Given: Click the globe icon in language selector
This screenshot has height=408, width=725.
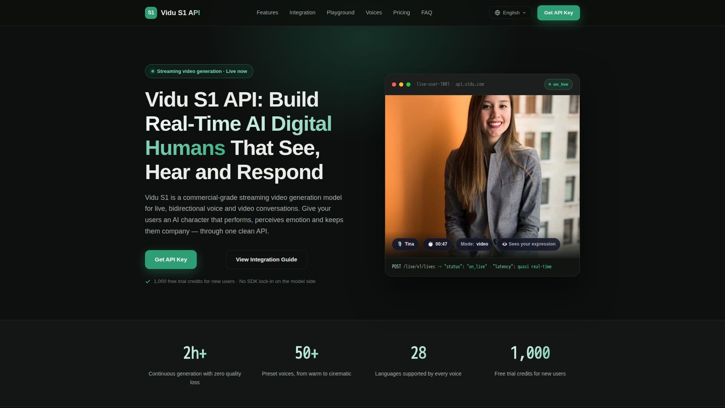Looking at the screenshot, I should (497, 13).
